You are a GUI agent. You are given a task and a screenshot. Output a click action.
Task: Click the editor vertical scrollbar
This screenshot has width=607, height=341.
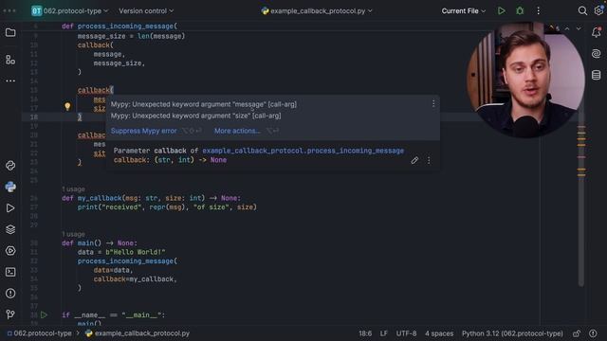tap(580, 205)
